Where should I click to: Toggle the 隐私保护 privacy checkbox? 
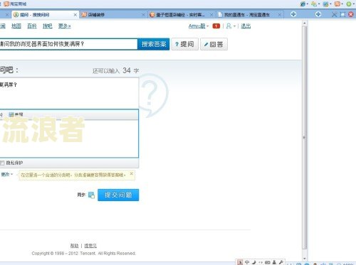(x=2, y=163)
